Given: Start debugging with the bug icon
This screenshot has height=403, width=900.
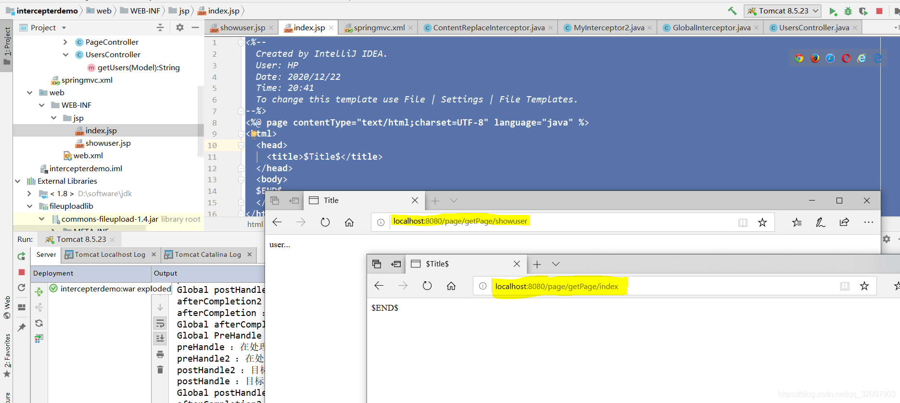Looking at the screenshot, I should (848, 11).
